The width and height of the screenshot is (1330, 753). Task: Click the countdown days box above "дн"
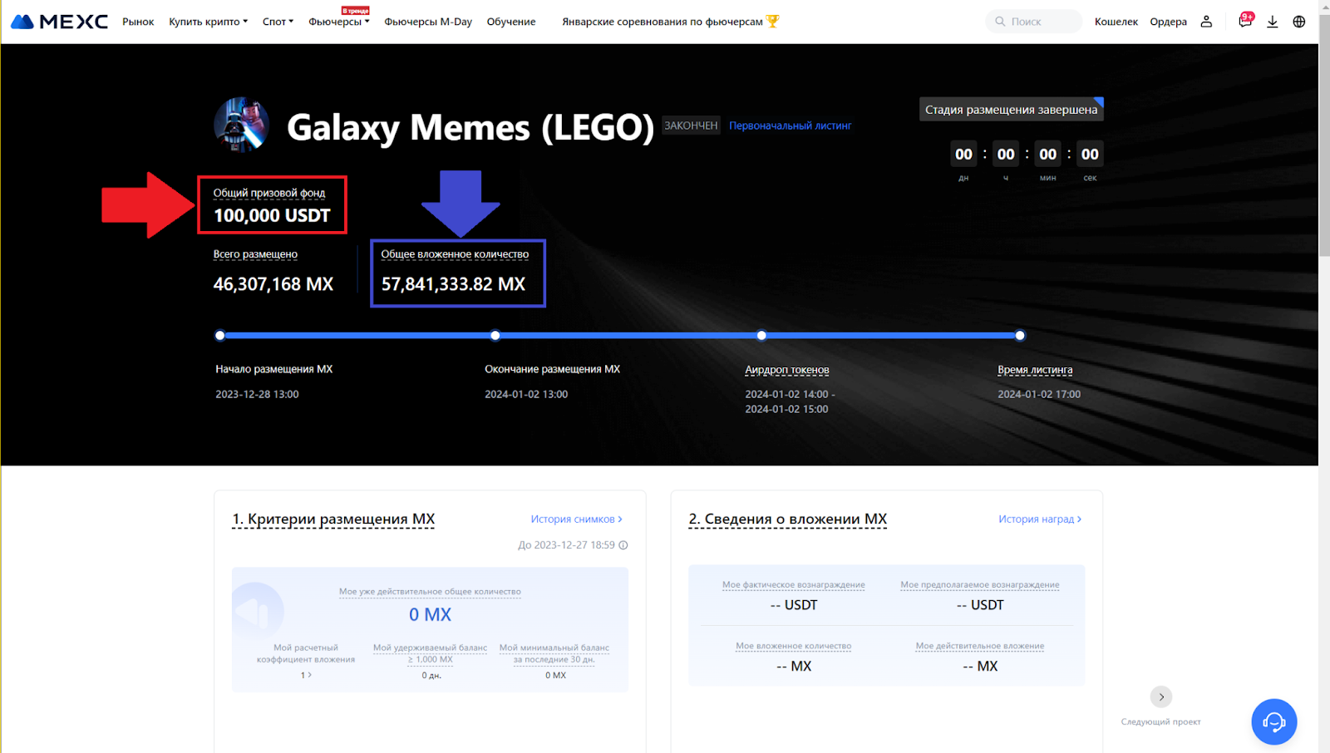pyautogui.click(x=963, y=154)
